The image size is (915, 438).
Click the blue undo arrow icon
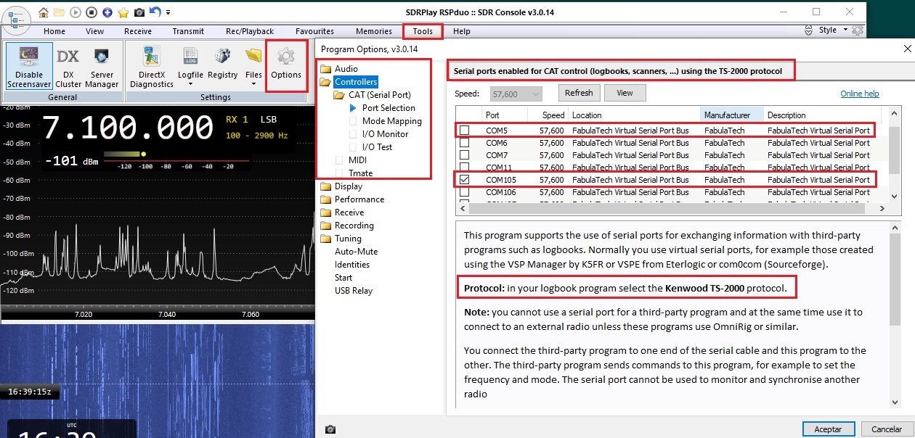pyautogui.click(x=155, y=12)
